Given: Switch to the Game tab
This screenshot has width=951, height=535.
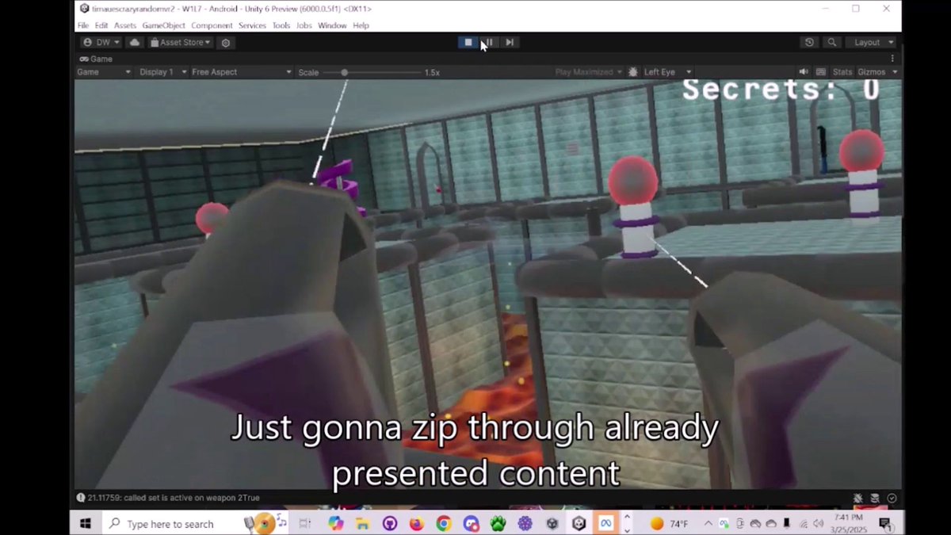Looking at the screenshot, I should [96, 59].
